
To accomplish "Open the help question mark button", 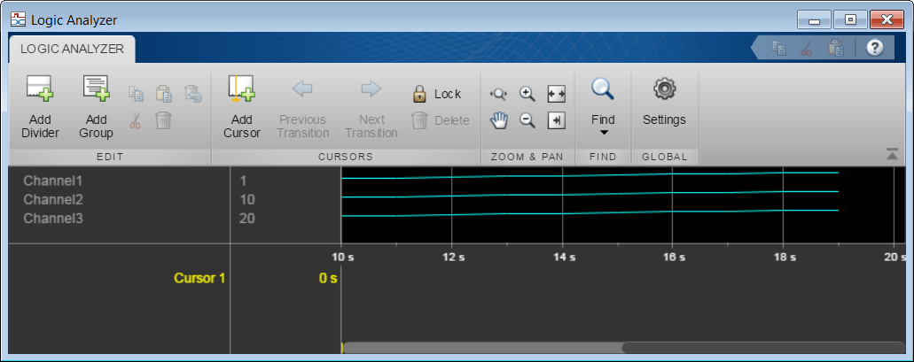I will (874, 48).
